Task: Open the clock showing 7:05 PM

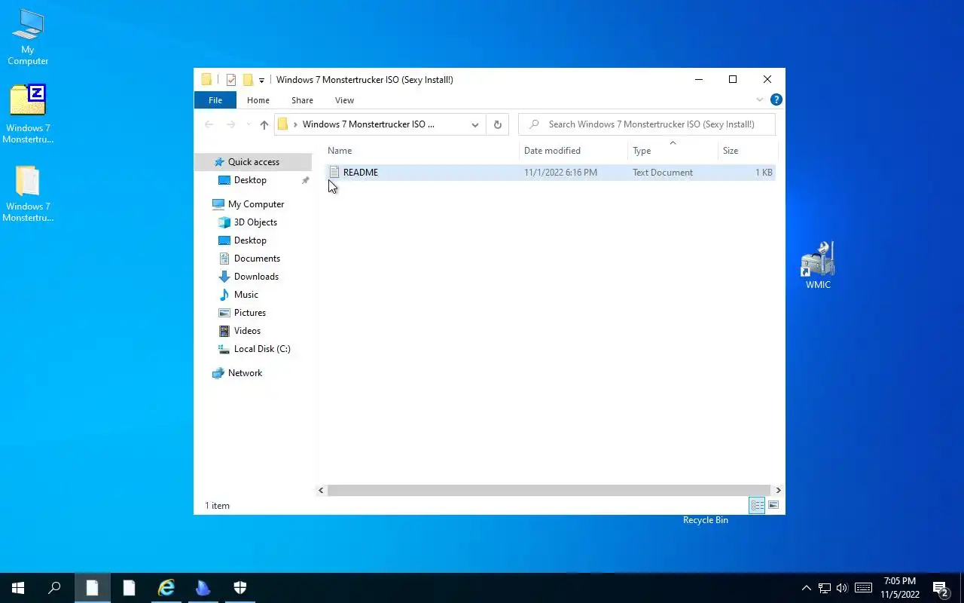Action: point(900,588)
